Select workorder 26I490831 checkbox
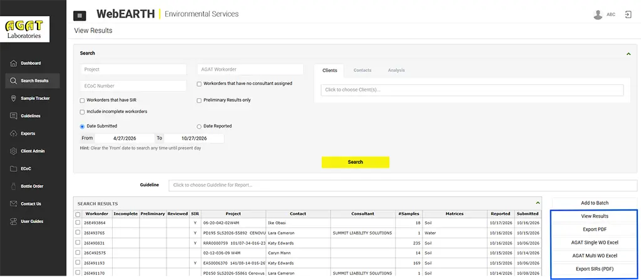The width and height of the screenshot is (641, 280). tap(78, 243)
